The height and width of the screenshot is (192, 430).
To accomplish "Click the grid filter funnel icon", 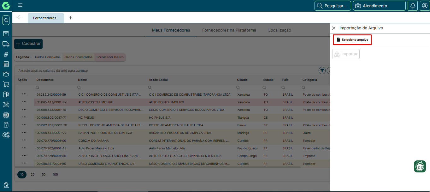I will click(322, 71).
